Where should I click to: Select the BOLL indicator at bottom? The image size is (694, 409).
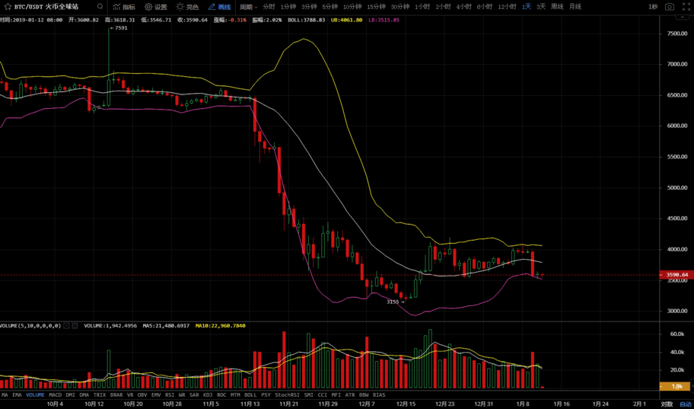click(250, 395)
